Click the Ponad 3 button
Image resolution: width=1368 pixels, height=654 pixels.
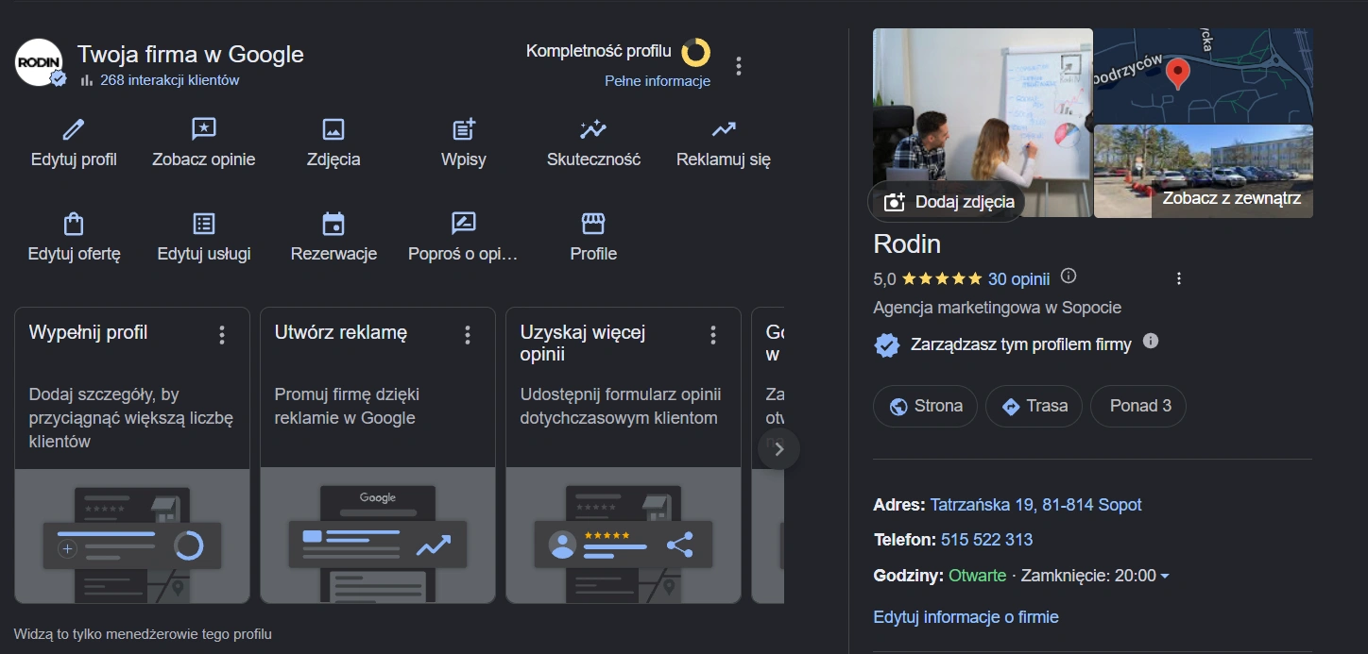tap(1138, 406)
